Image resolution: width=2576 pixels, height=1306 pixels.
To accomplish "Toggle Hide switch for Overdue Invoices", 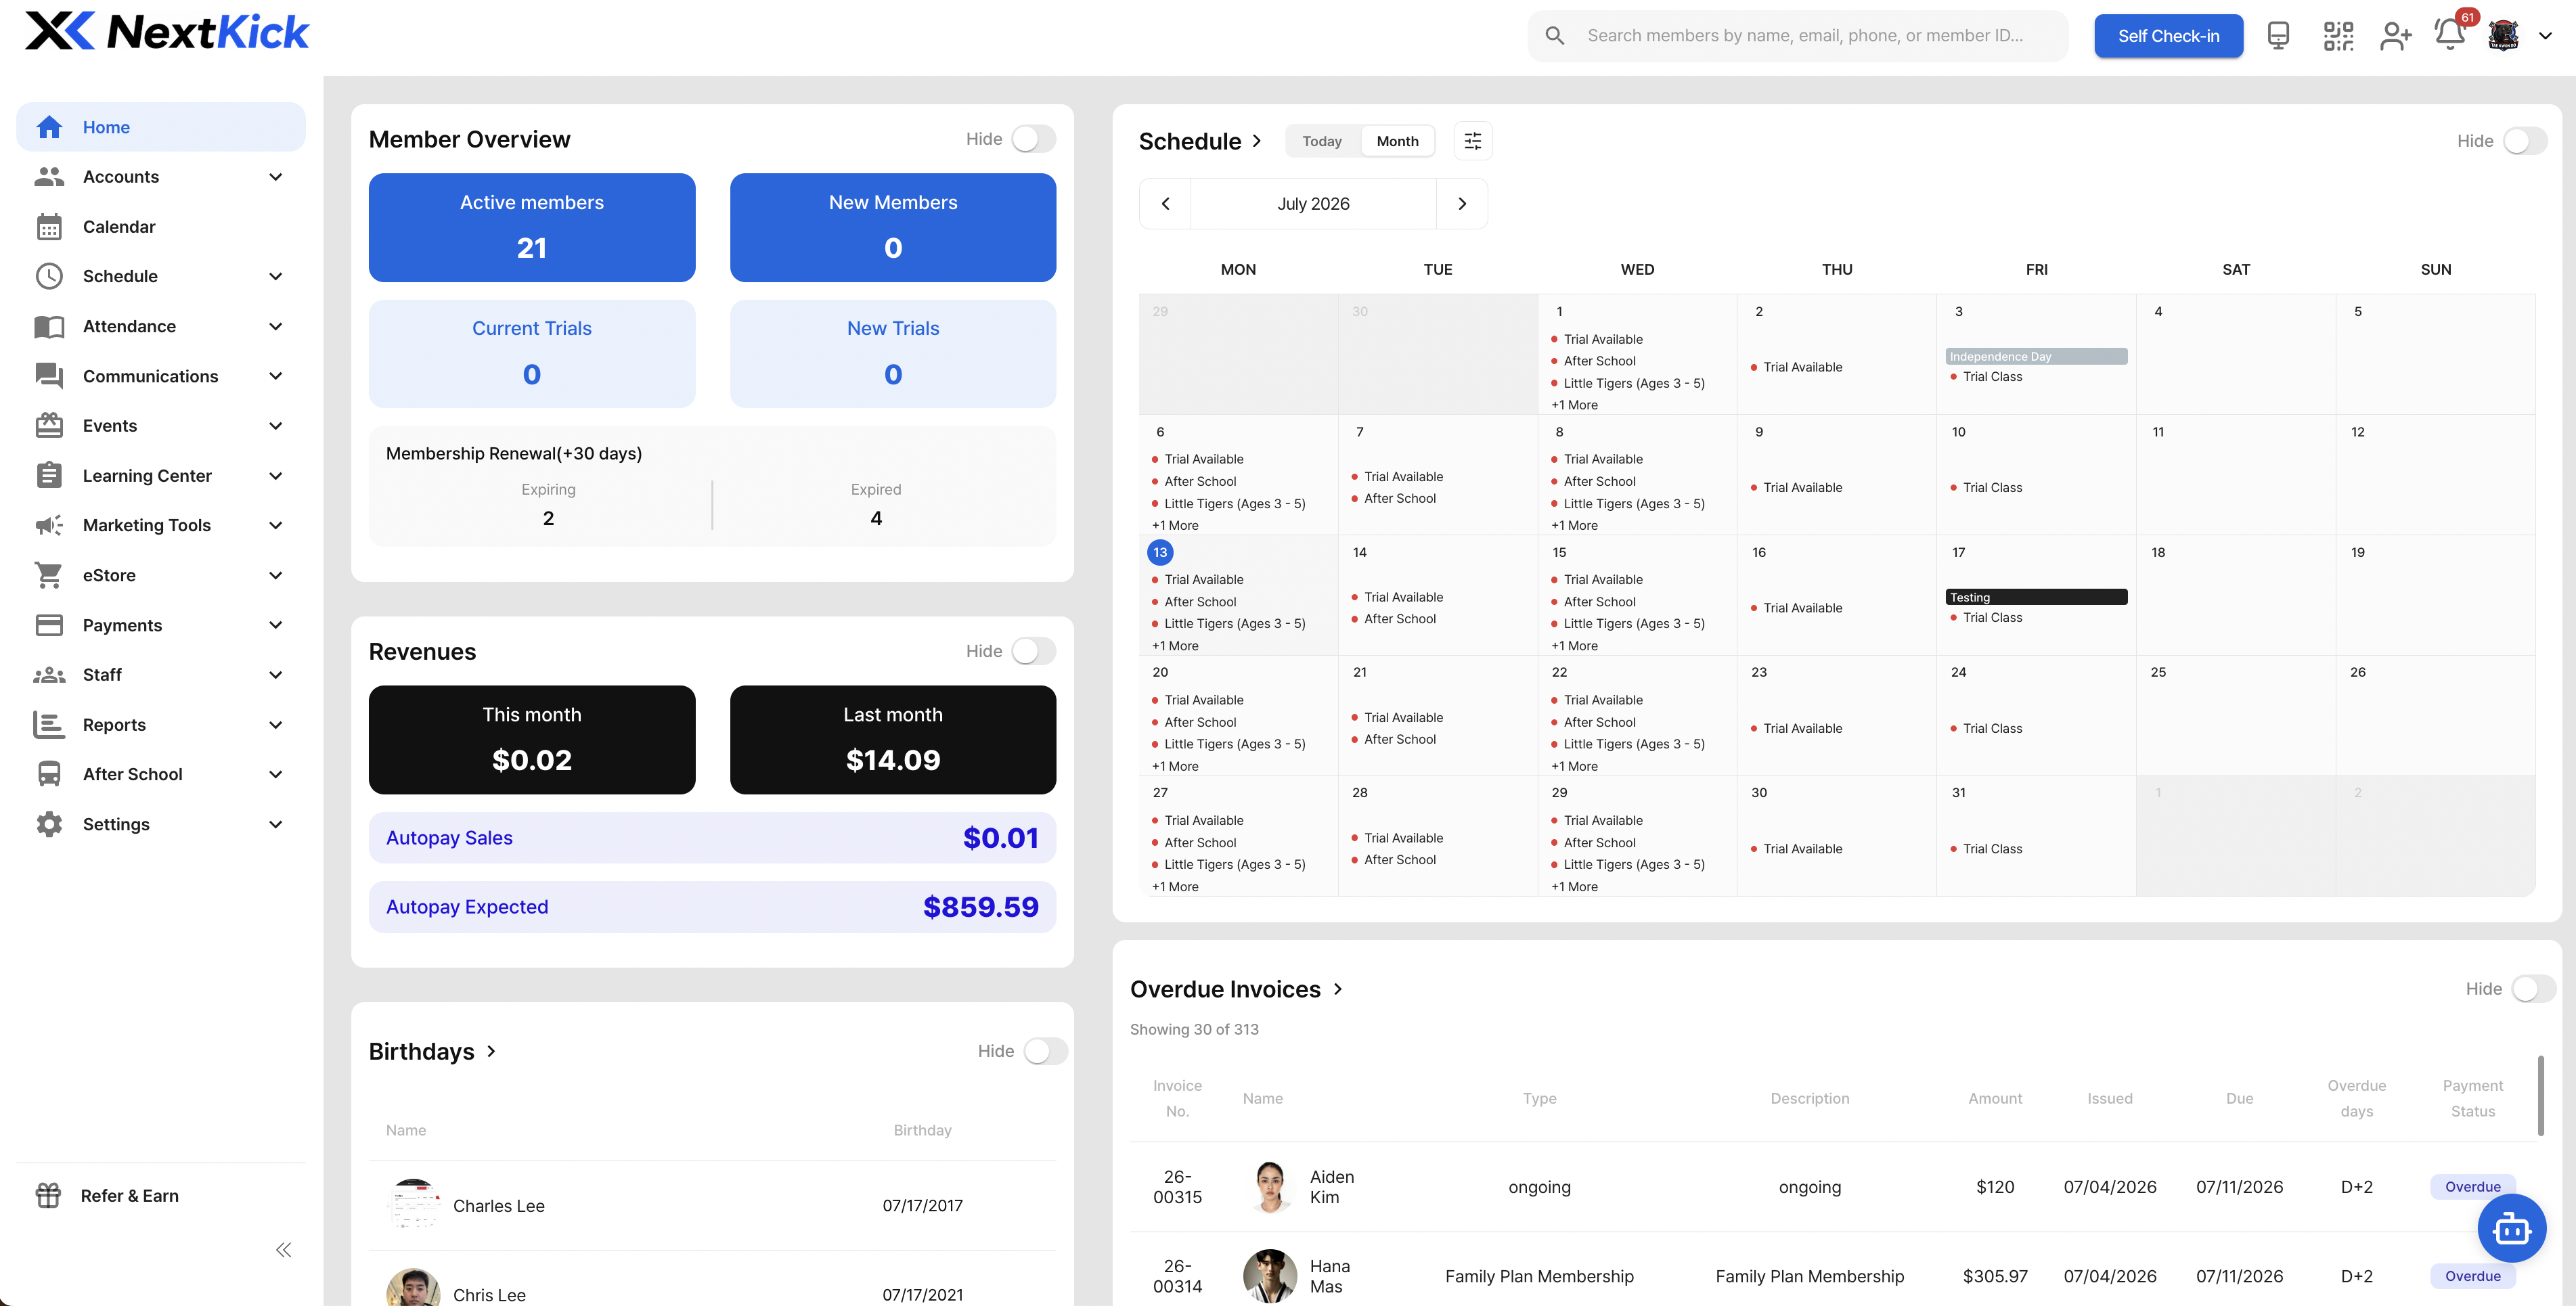I will coord(2534,989).
